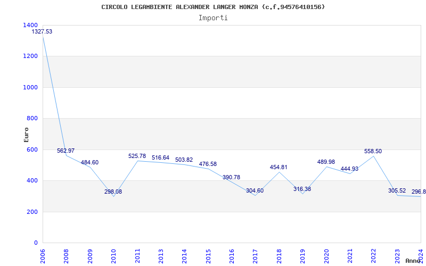This screenshot has width=426, height=266.
Task: Click the data label 558.50
Action: (x=373, y=152)
